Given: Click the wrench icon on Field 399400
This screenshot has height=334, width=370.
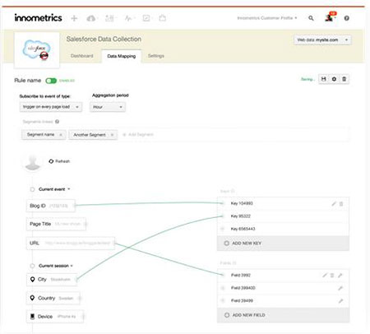Looking at the screenshot, I should (x=340, y=288).
